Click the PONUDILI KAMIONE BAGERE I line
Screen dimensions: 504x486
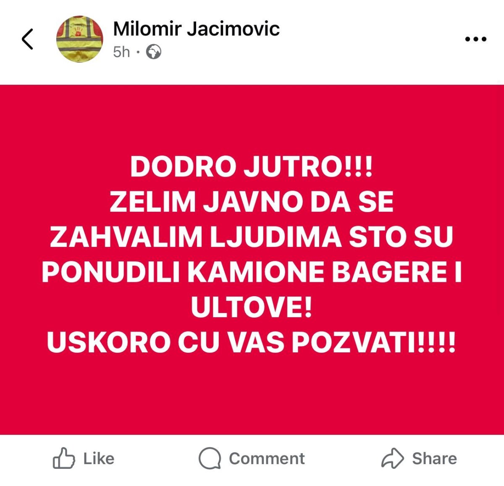(x=252, y=272)
